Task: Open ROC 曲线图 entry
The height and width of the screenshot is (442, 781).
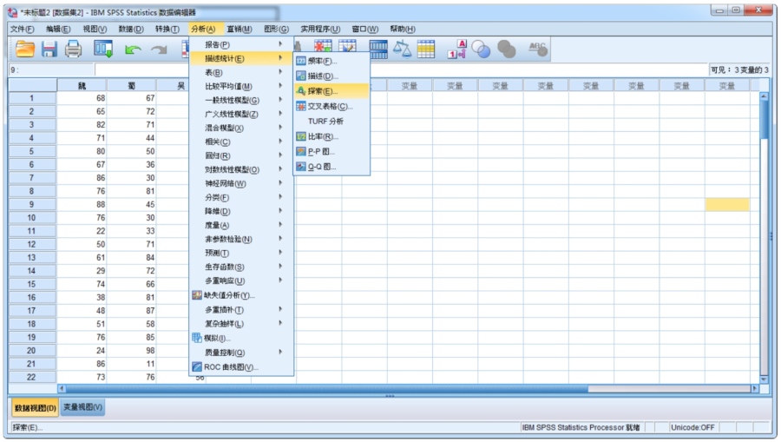Action: [x=241, y=366]
